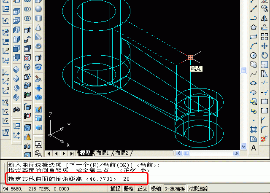Disable 正交 ortho mode
This screenshot has height=193, width=270.
(142, 189)
